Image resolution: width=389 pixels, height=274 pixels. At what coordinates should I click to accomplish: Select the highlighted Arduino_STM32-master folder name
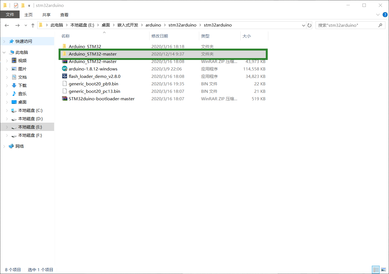pos(93,54)
